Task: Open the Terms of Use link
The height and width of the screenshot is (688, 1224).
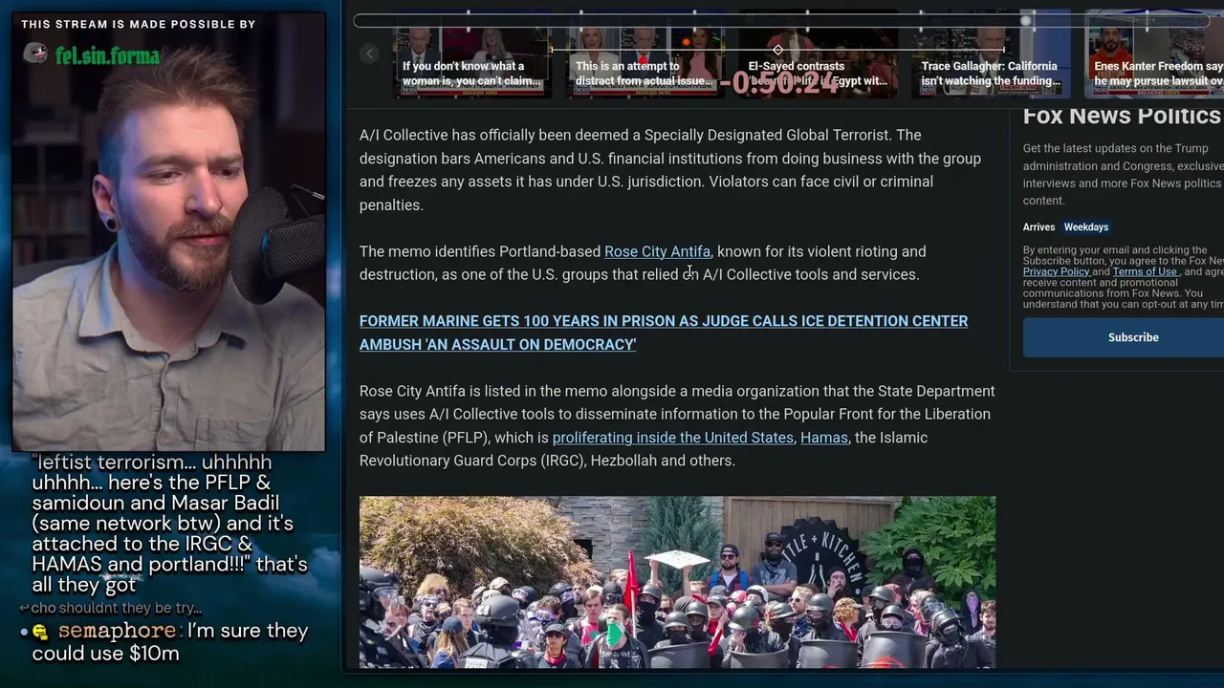Action: pyautogui.click(x=1145, y=271)
